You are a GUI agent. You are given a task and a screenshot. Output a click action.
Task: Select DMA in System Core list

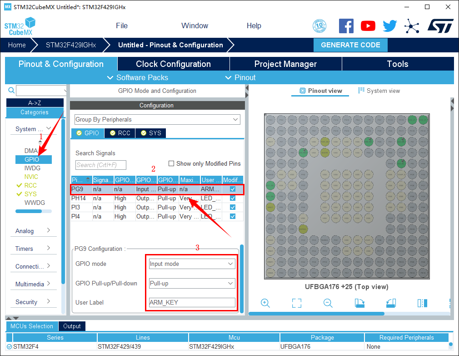click(31, 151)
